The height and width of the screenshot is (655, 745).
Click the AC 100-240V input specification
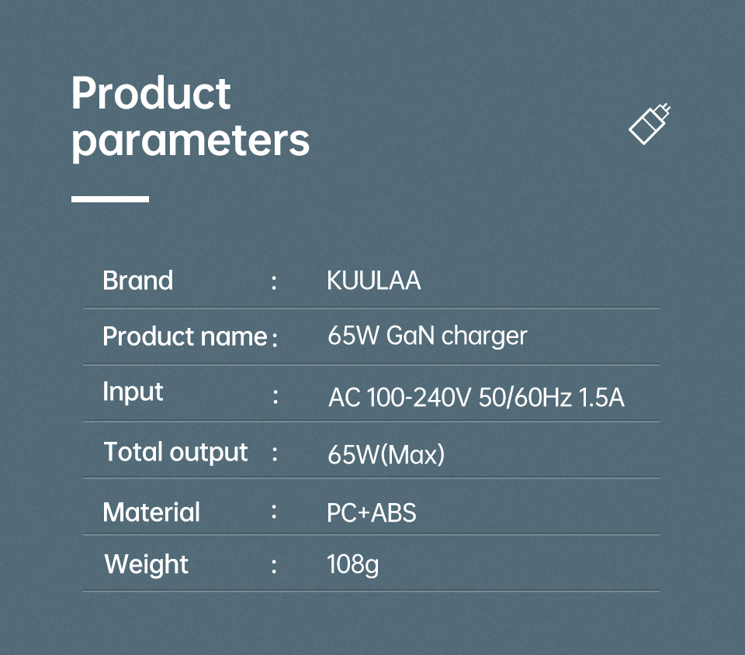point(476,398)
